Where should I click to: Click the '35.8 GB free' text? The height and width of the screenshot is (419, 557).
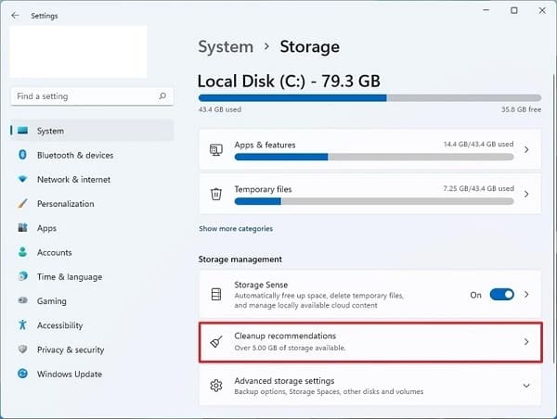click(x=521, y=109)
